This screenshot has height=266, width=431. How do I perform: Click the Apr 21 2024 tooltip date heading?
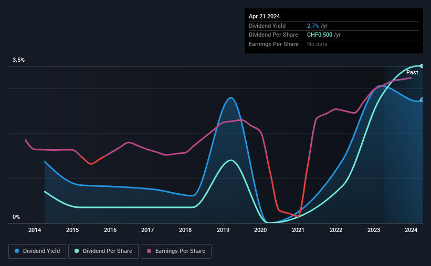pyautogui.click(x=265, y=16)
